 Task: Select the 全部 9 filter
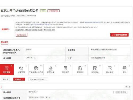(x=5, y=79)
